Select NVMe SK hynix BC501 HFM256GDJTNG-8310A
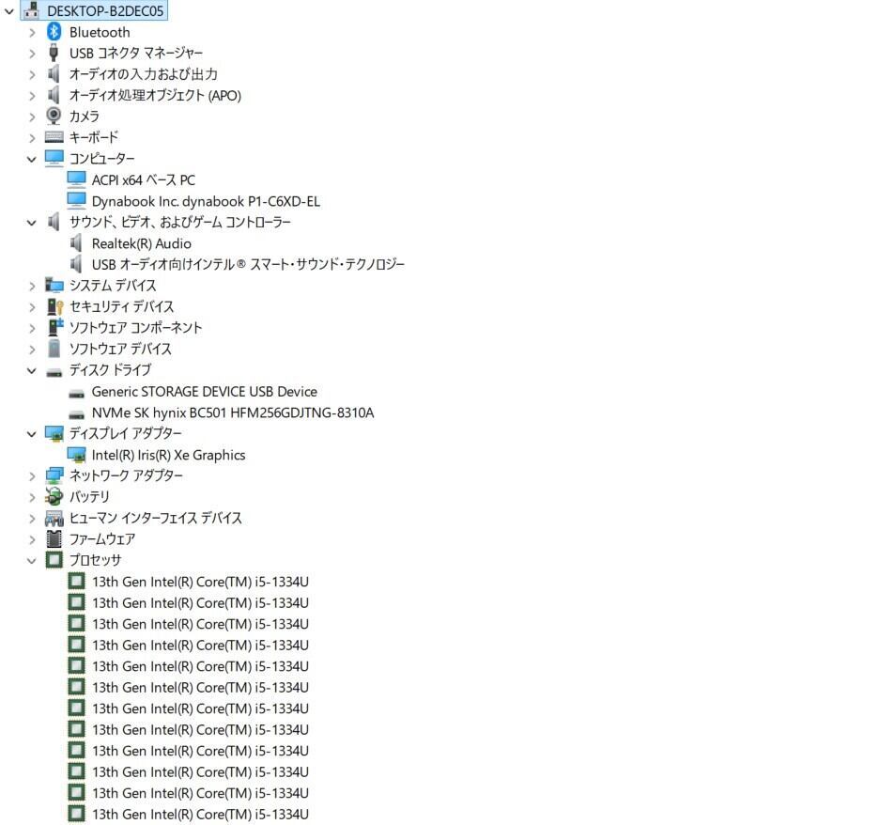The width and height of the screenshot is (879, 825). tap(233, 412)
